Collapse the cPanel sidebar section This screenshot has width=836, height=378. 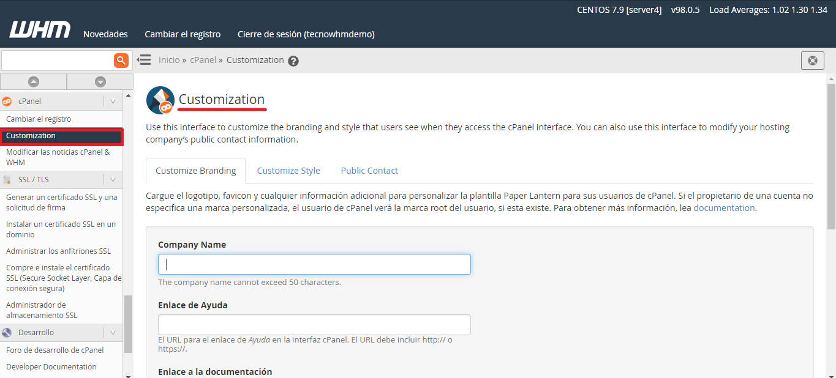(113, 101)
